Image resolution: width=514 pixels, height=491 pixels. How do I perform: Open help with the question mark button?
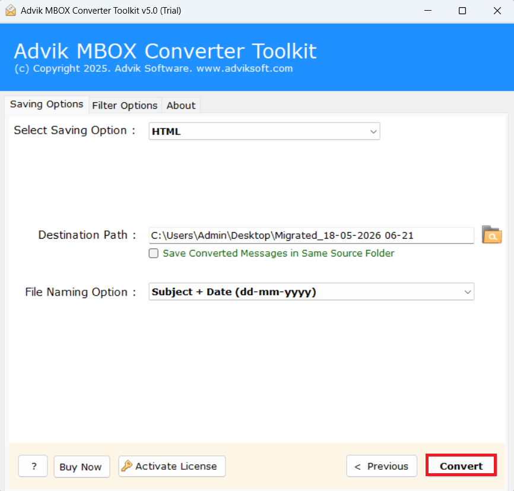click(x=33, y=465)
